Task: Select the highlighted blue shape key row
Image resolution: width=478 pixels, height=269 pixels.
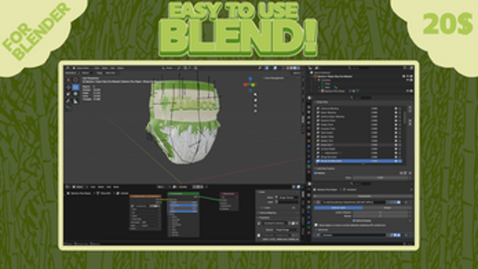Action: (359, 161)
